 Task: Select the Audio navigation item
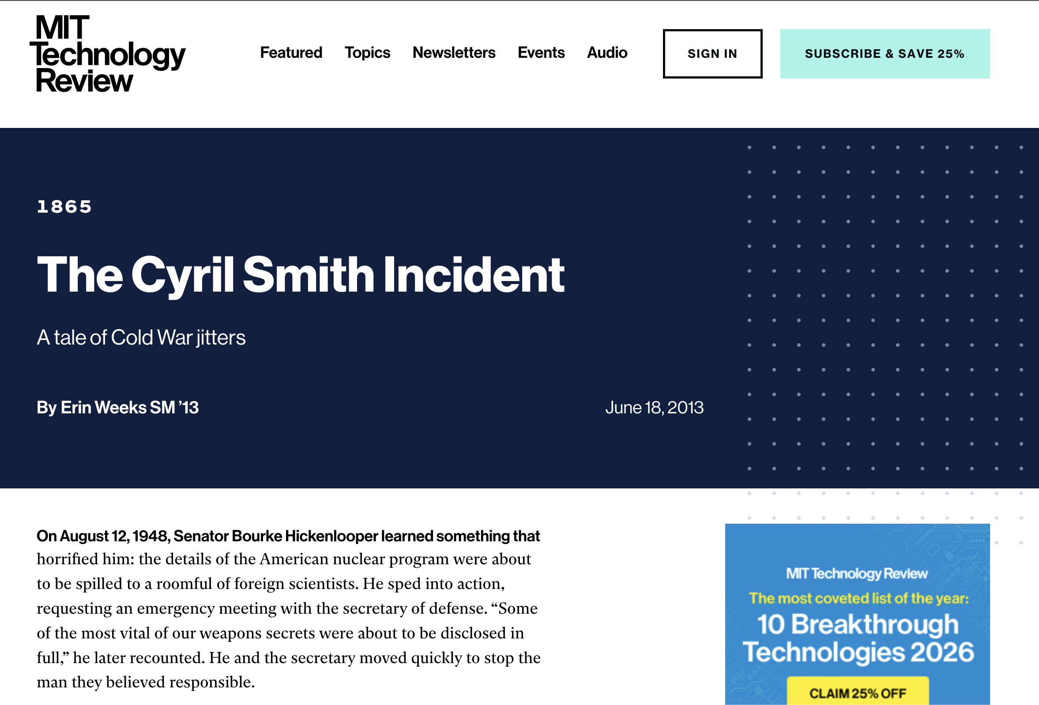[x=607, y=52]
